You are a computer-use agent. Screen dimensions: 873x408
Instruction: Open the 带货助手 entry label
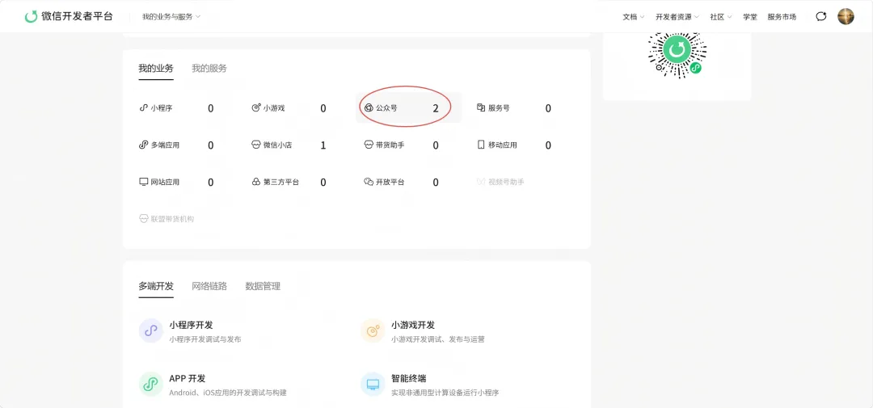coord(390,145)
